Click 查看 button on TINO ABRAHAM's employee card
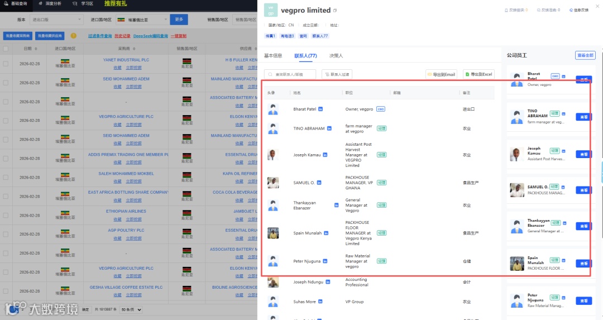The image size is (603, 320). coord(583,117)
